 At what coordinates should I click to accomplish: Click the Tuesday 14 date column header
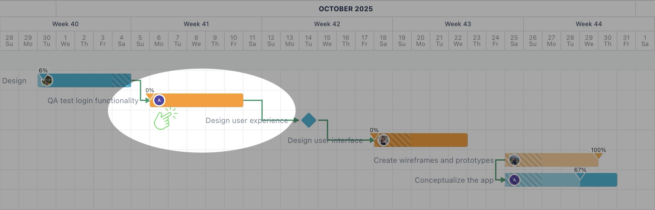(x=308, y=41)
